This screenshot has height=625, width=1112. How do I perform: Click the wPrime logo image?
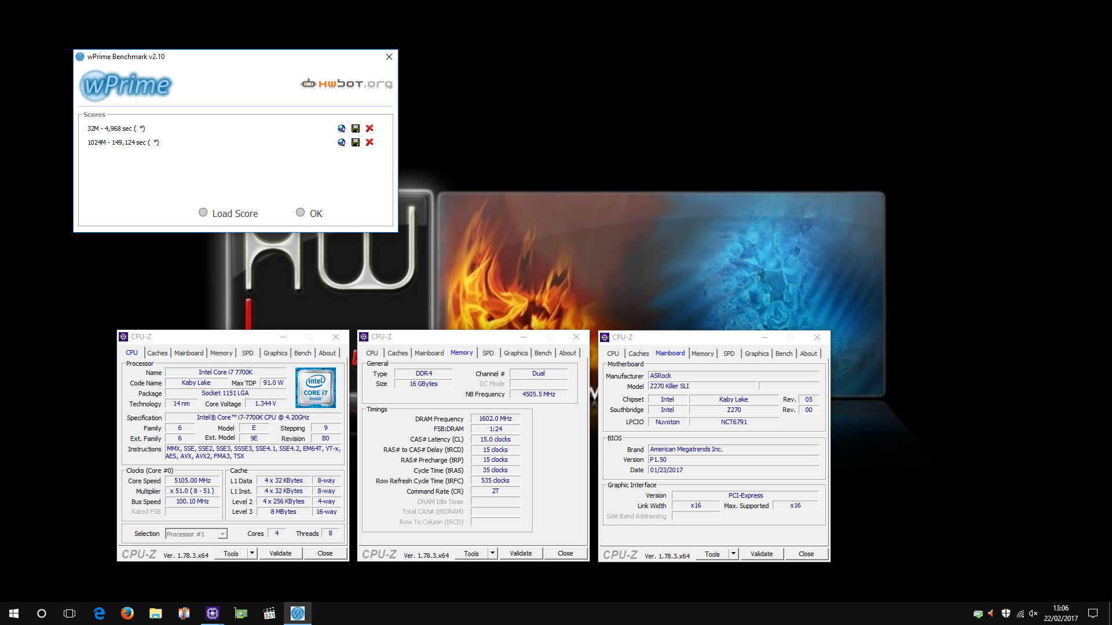tap(126, 85)
